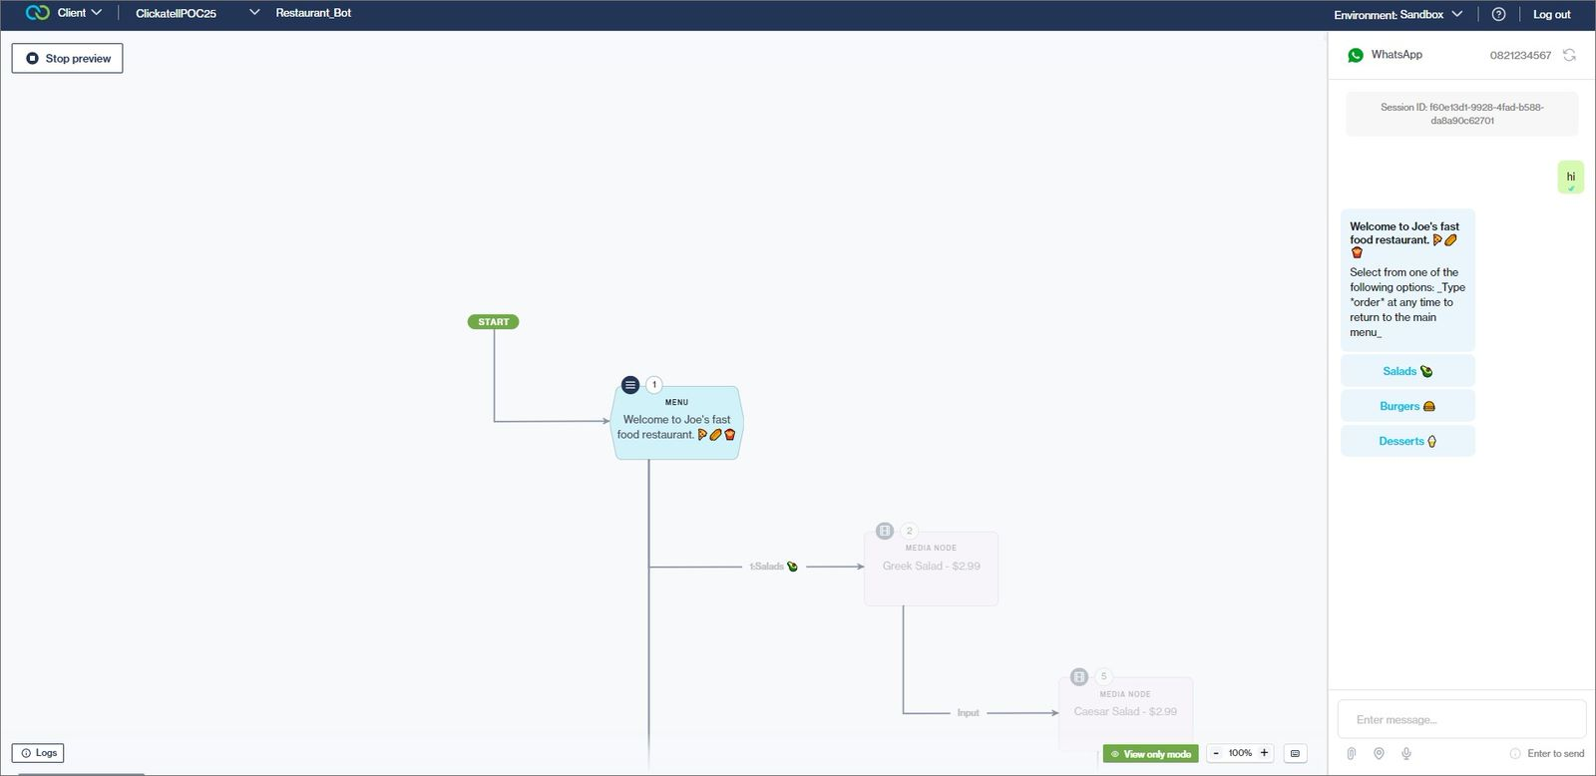Select the Session ID box

pyautogui.click(x=1461, y=114)
